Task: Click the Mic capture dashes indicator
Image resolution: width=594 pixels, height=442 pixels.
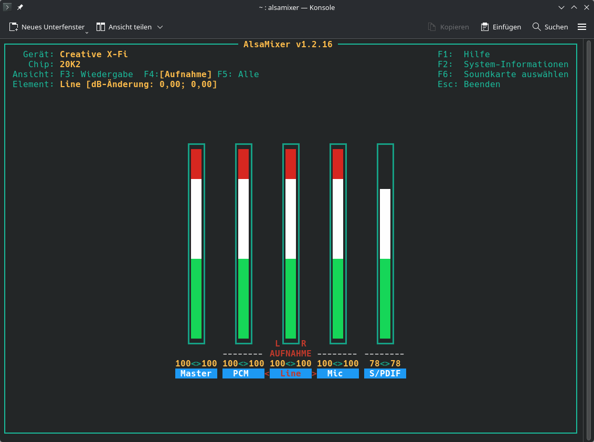Action: pos(337,354)
